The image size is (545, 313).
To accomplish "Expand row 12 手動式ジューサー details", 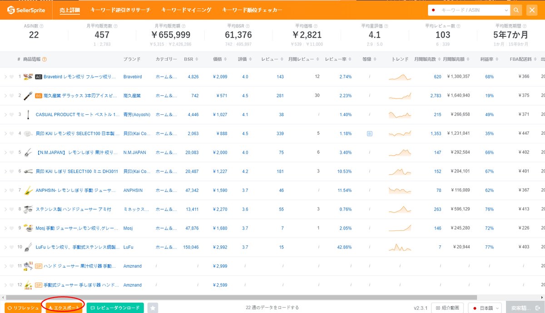I will click(x=5, y=285).
